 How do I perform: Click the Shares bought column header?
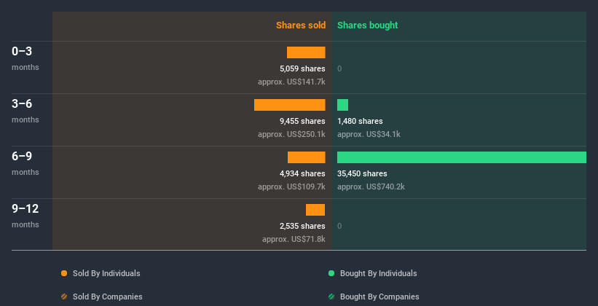click(x=368, y=25)
